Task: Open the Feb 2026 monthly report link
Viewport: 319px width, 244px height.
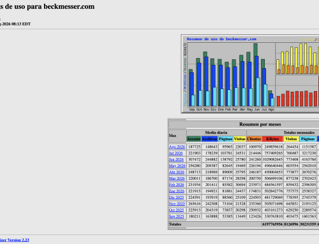Action: tap(176, 185)
